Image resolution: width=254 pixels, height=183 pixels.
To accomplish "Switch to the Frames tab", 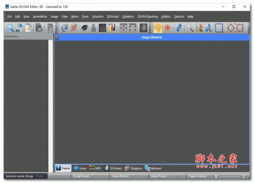I will tap(63, 168).
